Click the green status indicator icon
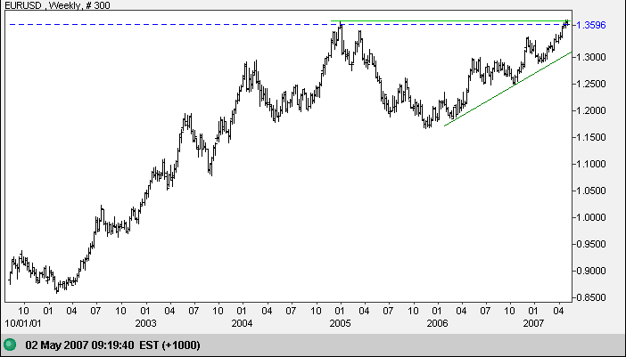Image resolution: width=626 pixels, height=357 pixels. [x=10, y=345]
